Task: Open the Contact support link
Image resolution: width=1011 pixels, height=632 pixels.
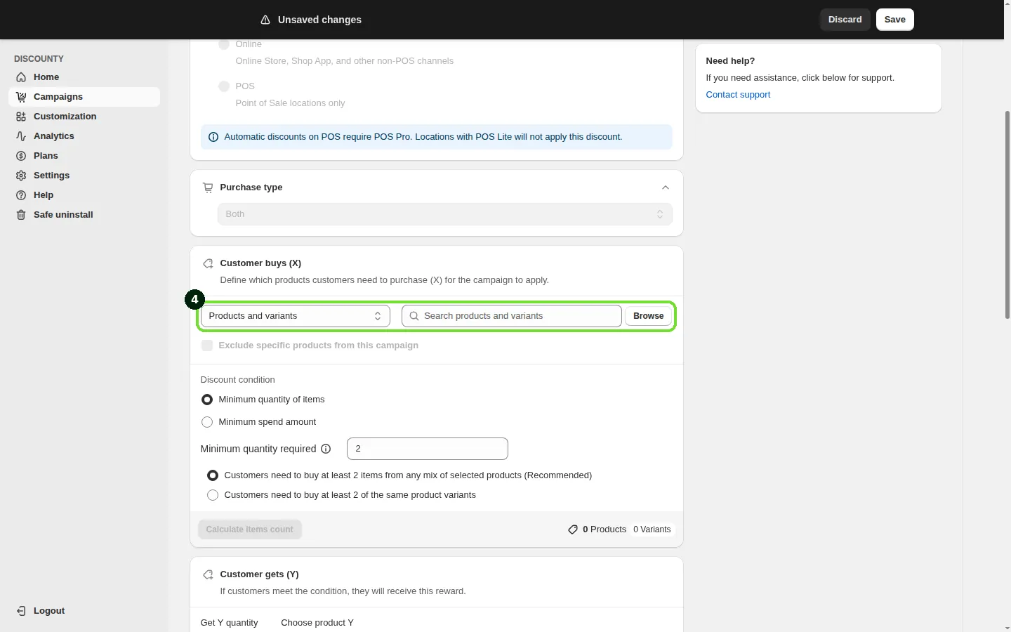Action: pyautogui.click(x=738, y=95)
